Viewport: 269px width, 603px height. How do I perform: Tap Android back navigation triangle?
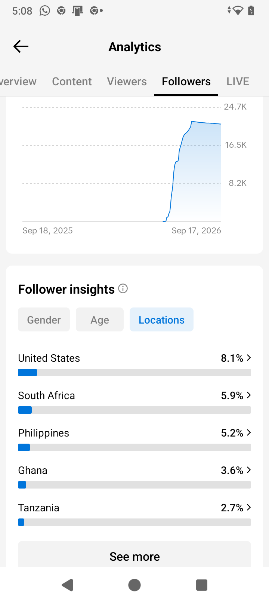(x=67, y=585)
